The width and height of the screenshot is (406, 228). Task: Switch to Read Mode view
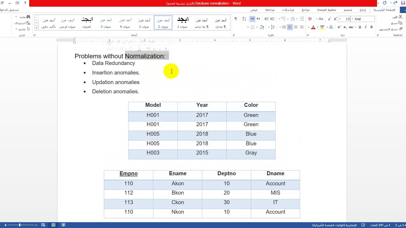tap(63, 225)
